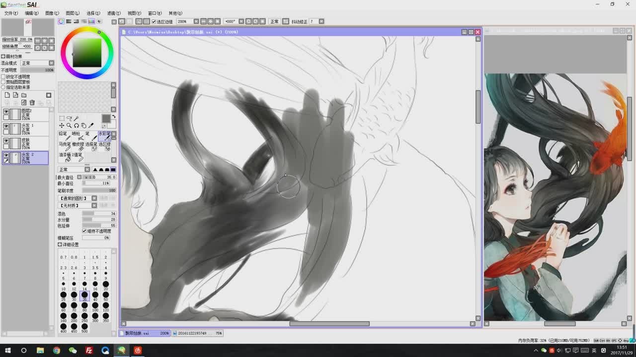
Task: Select the rotate view tool
Action: click(76, 126)
